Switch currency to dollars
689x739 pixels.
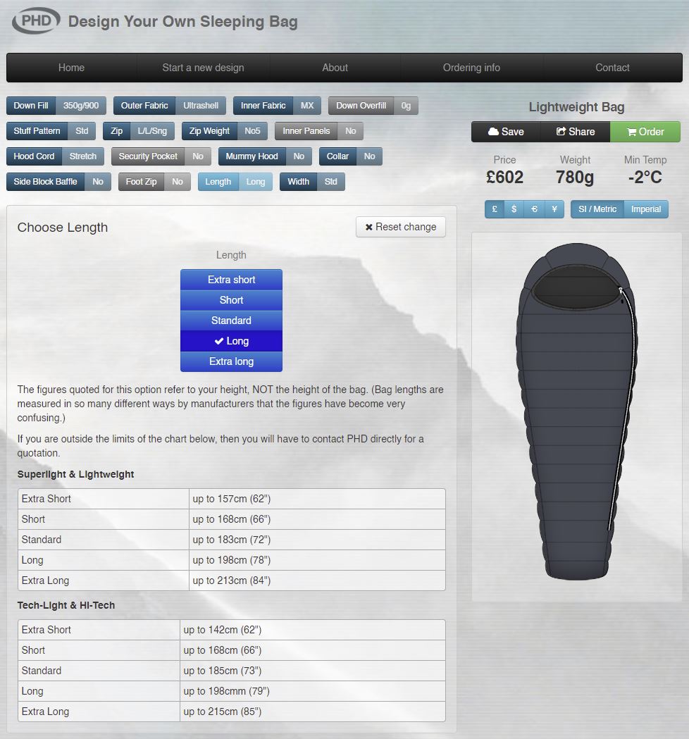[514, 209]
